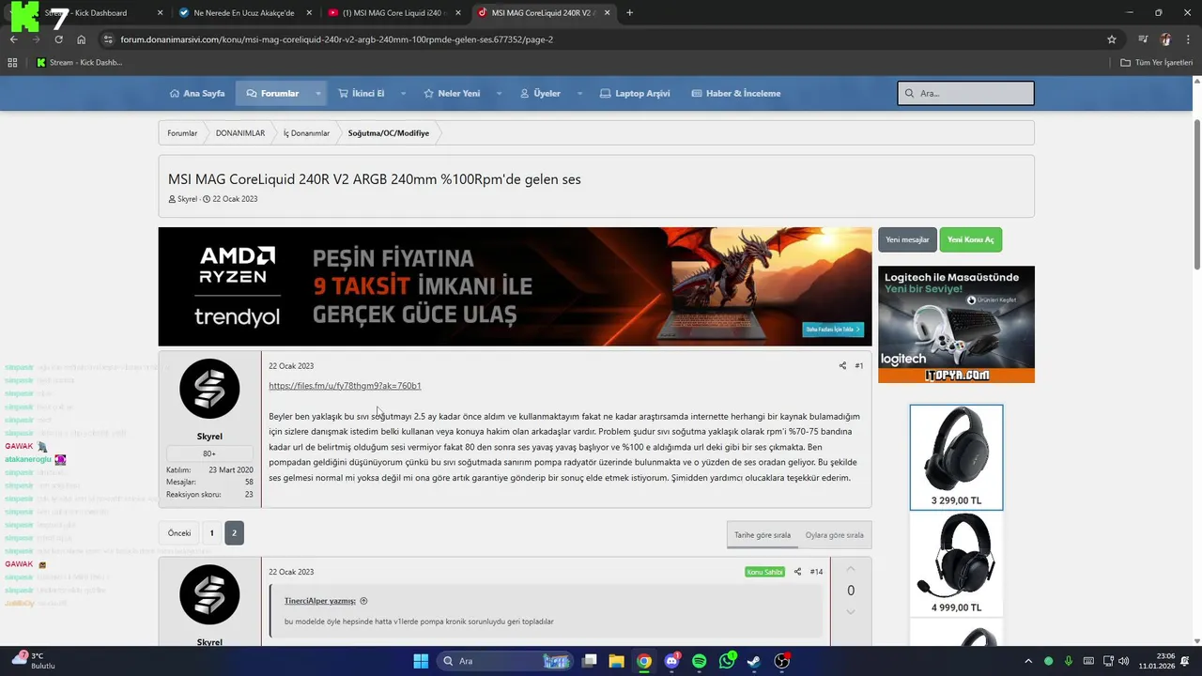
Task: Sort replies by Tarihe göre sırala
Action: coord(763,535)
